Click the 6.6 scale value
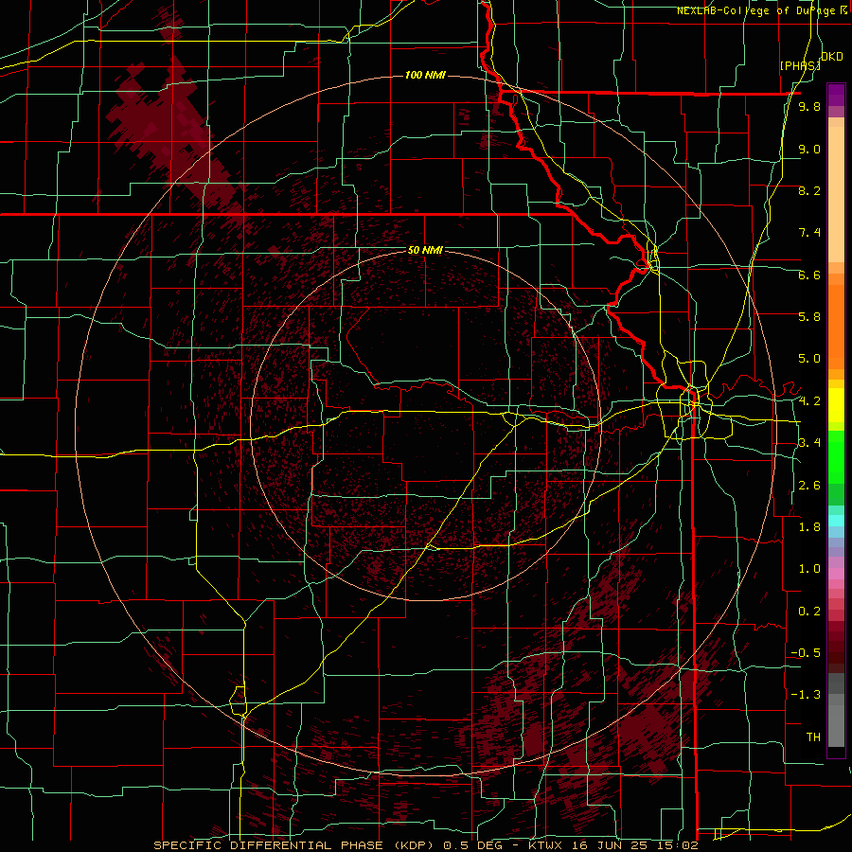This screenshot has height=852, width=852. [x=809, y=275]
